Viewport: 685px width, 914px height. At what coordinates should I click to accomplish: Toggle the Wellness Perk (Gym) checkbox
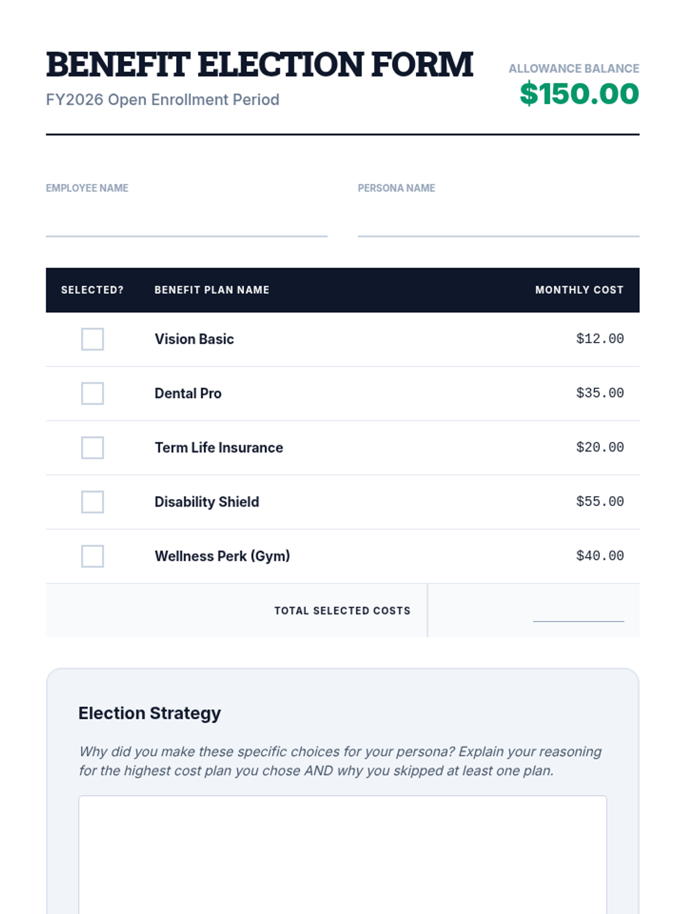point(92,556)
